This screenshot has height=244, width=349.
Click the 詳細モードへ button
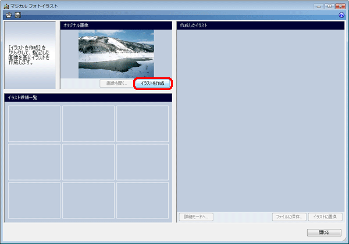pyautogui.click(x=197, y=217)
